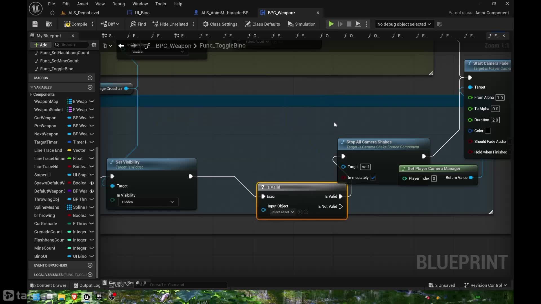Collapse the Variables section
The width and height of the screenshot is (541, 304).
coord(32,87)
